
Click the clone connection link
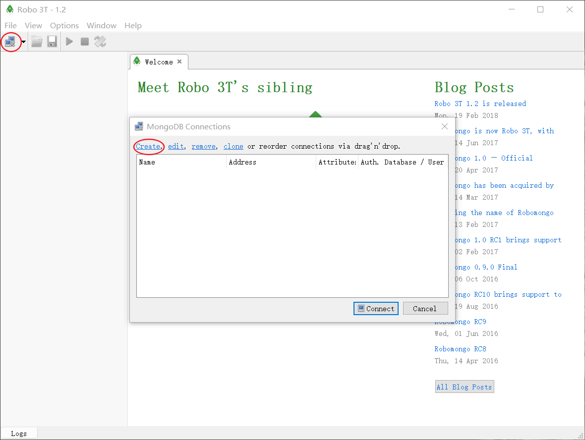(233, 146)
